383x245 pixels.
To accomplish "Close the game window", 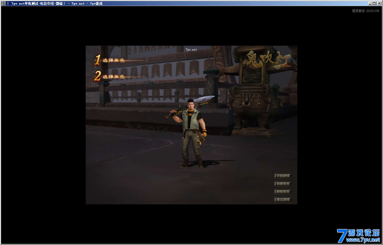I will click(x=379, y=3).
